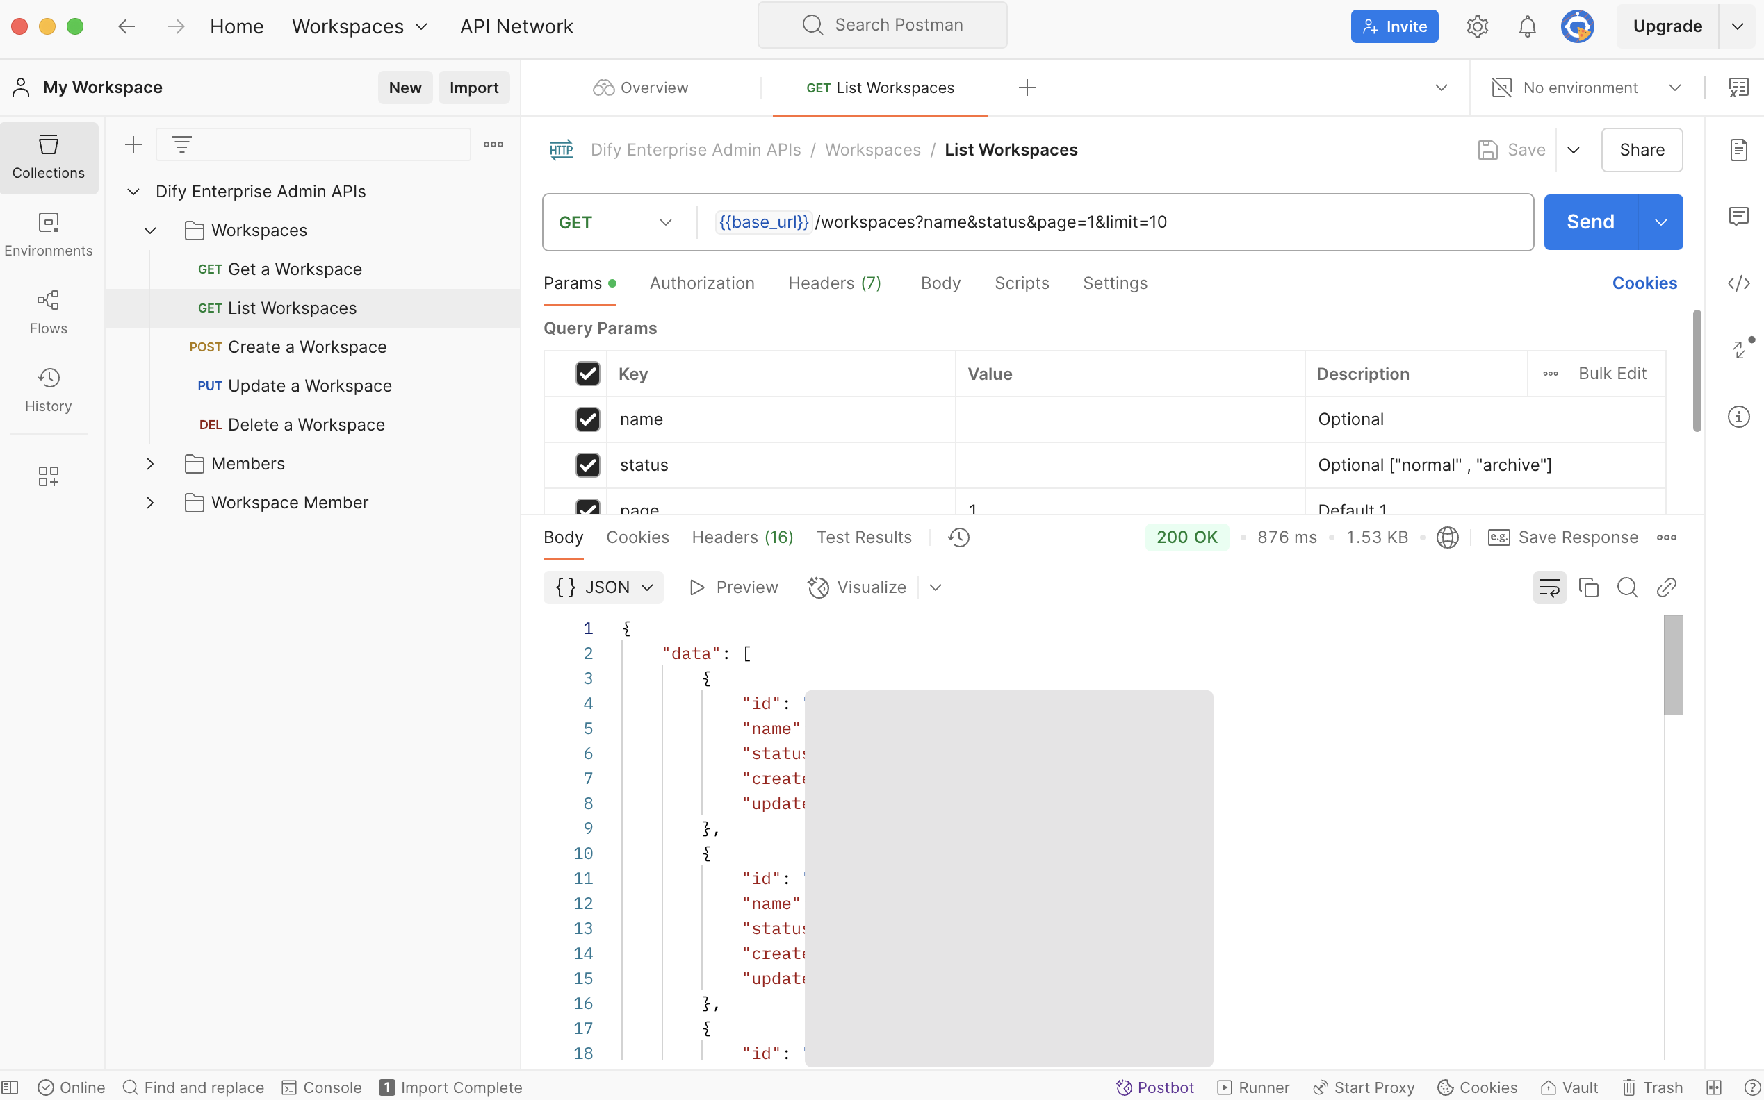Go forward with the right arrow
The width and height of the screenshot is (1764, 1100).
tap(175, 26)
